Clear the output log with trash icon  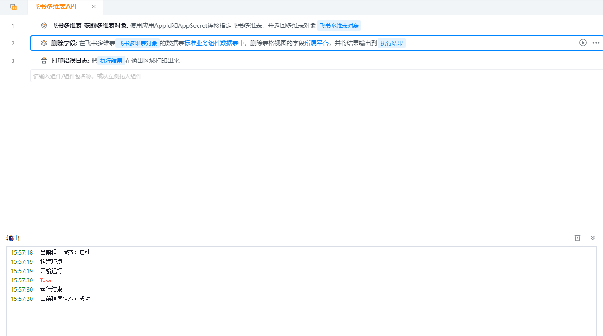coord(577,238)
